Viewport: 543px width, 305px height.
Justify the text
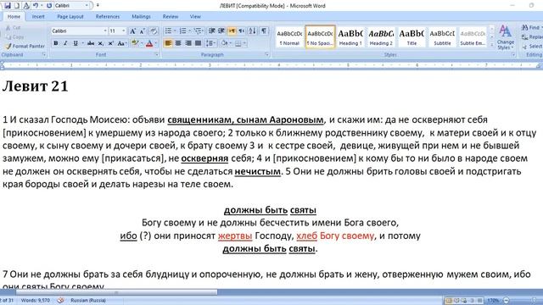click(x=198, y=43)
